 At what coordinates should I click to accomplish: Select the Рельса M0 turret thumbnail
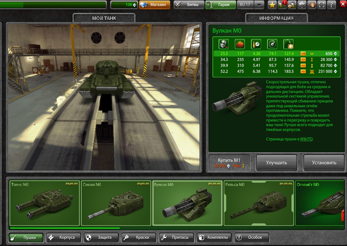coord(259,203)
